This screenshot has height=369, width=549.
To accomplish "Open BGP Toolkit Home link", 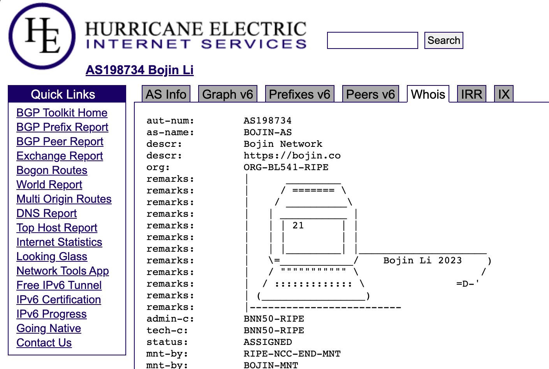I will [62, 113].
